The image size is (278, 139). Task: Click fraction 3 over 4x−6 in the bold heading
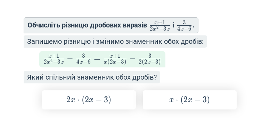click(x=184, y=25)
